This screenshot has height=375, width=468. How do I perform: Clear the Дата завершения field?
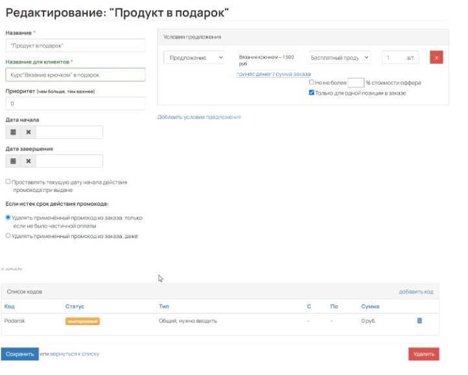click(x=28, y=162)
